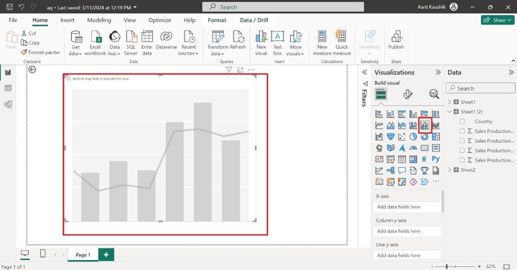
Task: Pick the Pie chart visual
Action: (x=413, y=136)
